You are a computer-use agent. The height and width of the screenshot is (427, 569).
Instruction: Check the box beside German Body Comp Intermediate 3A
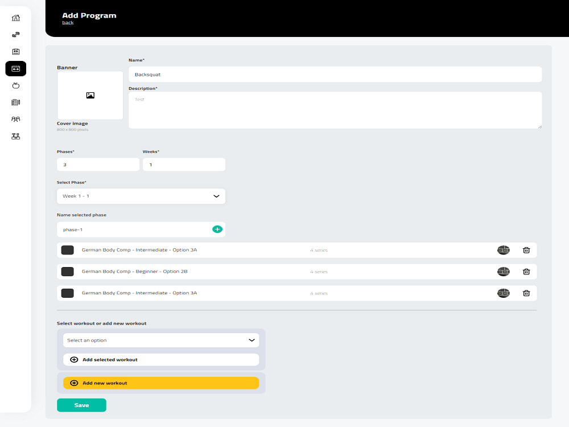click(x=67, y=250)
